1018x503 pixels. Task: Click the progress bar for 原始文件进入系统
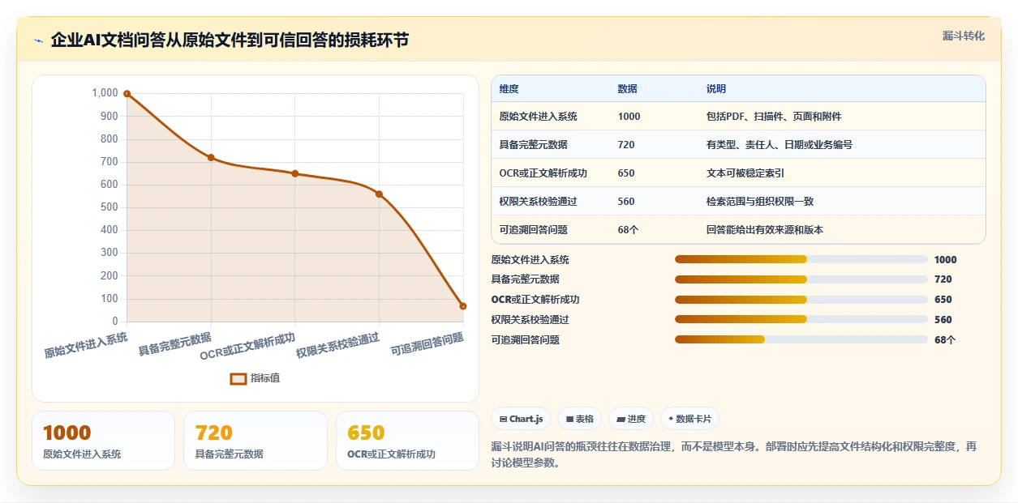tap(801, 259)
